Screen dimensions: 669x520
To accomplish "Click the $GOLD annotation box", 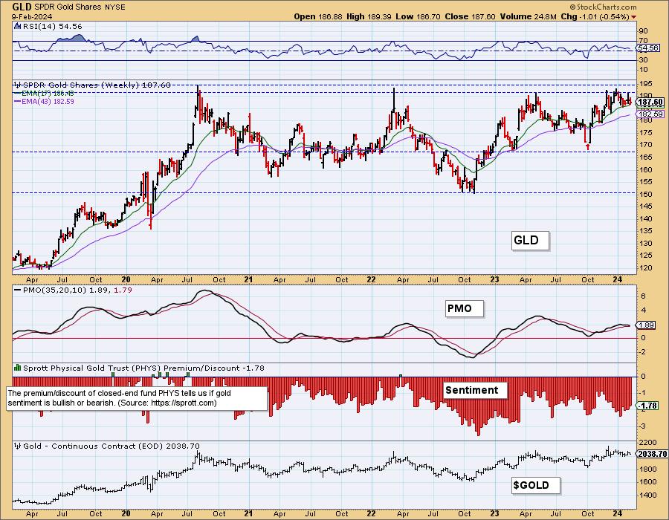I will 535,486.
